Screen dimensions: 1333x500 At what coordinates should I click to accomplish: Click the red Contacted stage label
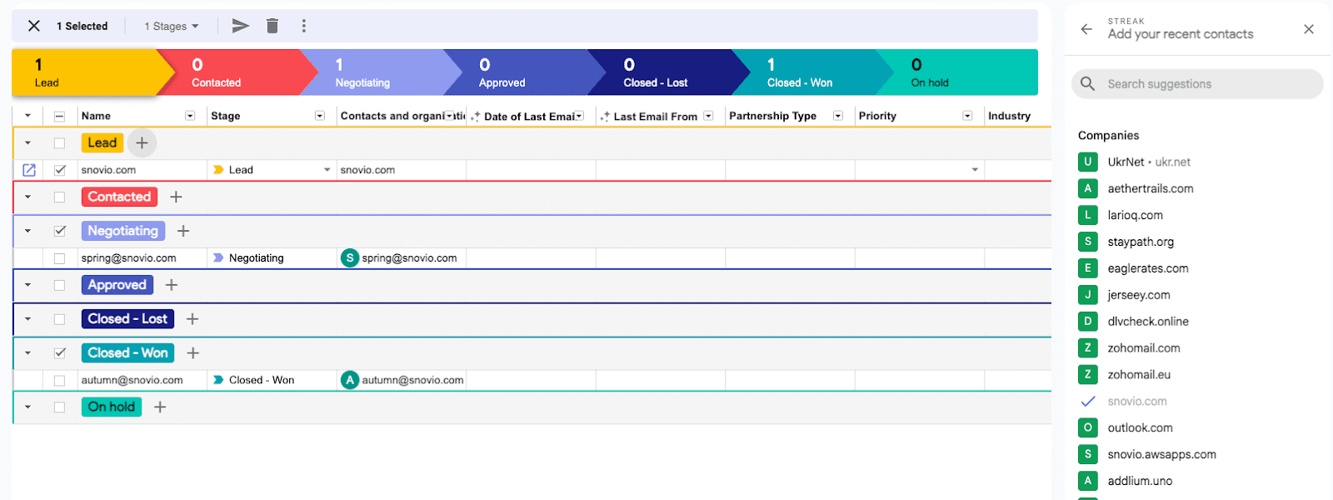click(x=119, y=197)
